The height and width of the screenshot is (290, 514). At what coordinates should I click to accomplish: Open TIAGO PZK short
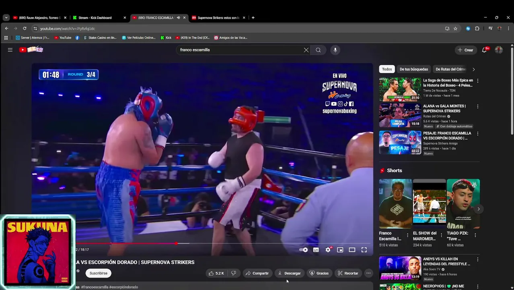(x=463, y=203)
